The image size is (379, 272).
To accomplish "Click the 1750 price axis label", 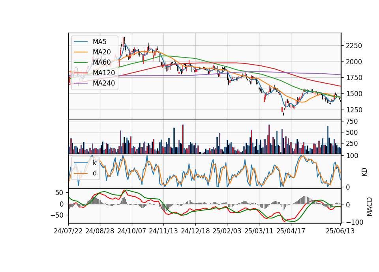I will point(354,78).
